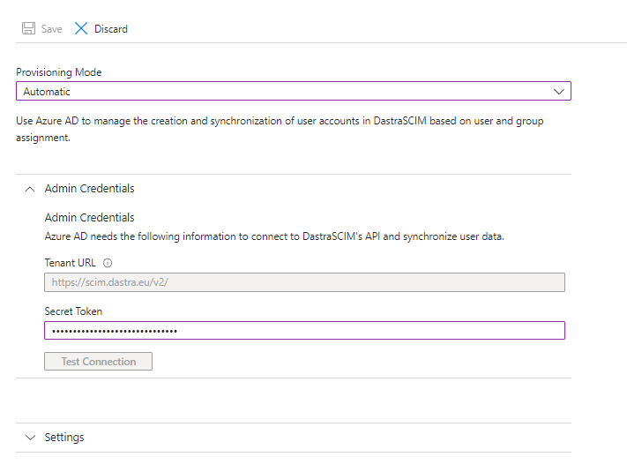
Task: Click the Tenant URL info icon
Action: coord(108,263)
